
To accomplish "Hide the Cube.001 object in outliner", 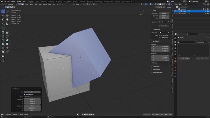I will (x=206, y=13).
